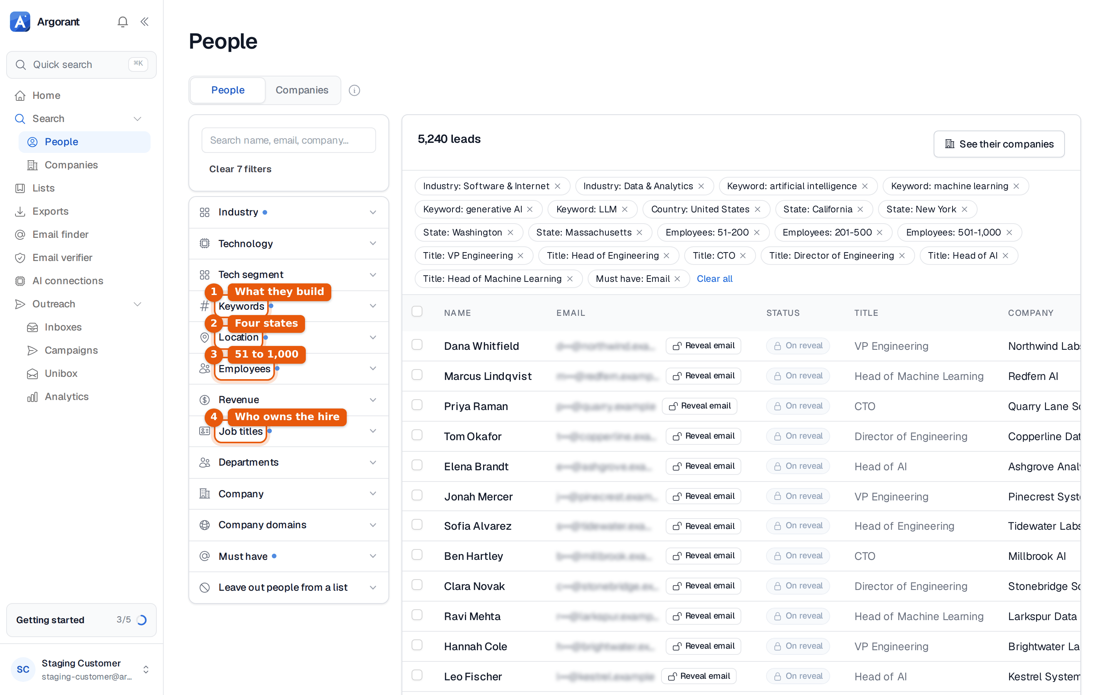This screenshot has height=695, width=1112.
Task: Expand the Company domains filter
Action: click(288, 525)
